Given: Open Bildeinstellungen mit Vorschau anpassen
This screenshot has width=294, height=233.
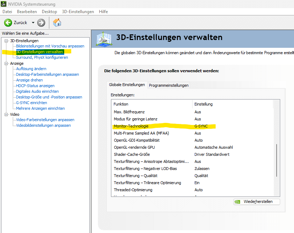Looking at the screenshot, I should pos(50,46).
